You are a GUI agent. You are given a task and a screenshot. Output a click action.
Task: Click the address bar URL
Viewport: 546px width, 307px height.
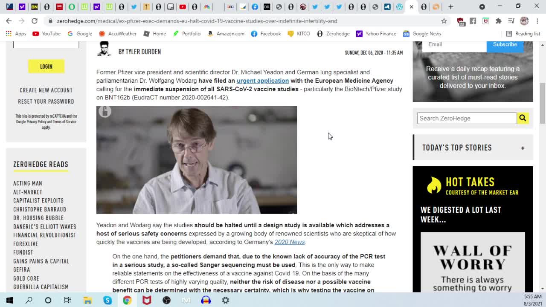(197, 21)
